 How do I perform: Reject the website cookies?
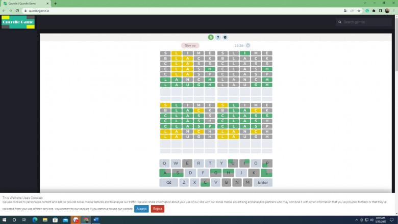pyautogui.click(x=157, y=209)
